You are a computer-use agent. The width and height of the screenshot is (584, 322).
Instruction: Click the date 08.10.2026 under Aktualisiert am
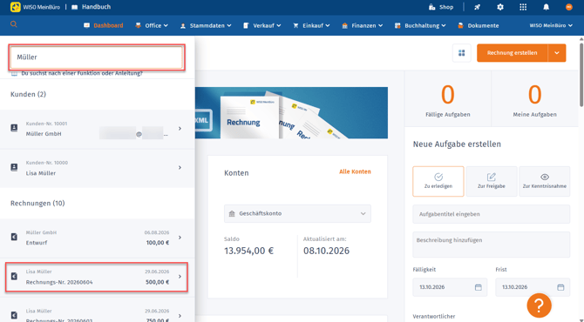pos(326,251)
